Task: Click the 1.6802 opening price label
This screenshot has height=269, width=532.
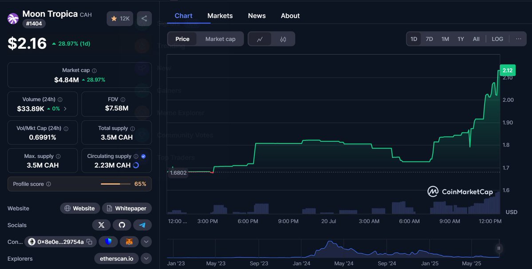Action: click(x=178, y=173)
